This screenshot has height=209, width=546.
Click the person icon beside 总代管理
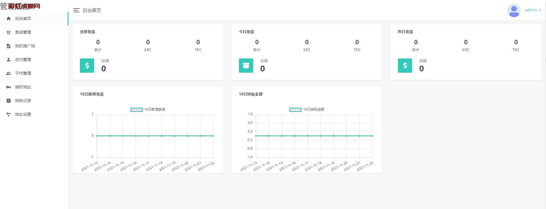[x=9, y=60]
